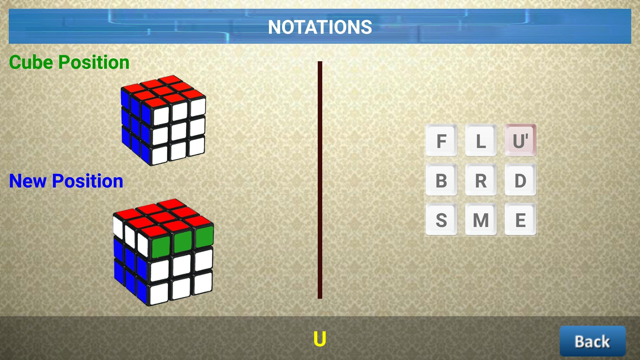The image size is (640, 360).
Task: Select the F (Front) notation button
Action: click(441, 140)
